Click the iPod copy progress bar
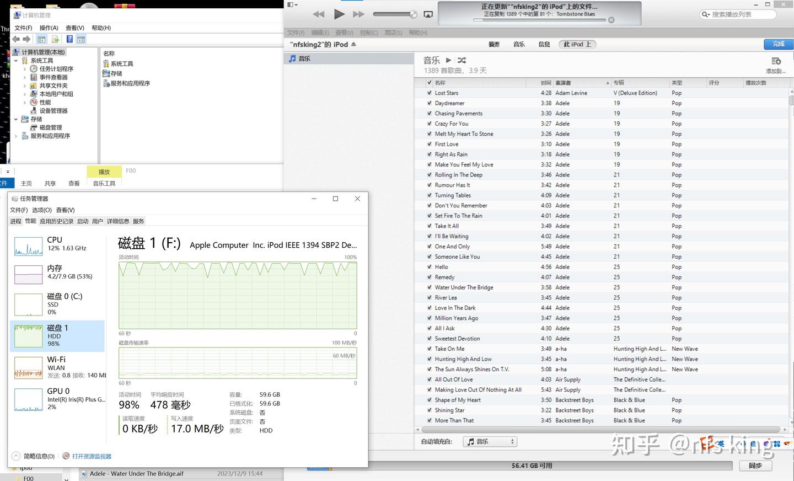The height and width of the screenshot is (481, 794). [x=539, y=20]
